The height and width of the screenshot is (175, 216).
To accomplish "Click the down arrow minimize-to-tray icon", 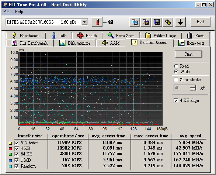I will [x=180, y=22].
